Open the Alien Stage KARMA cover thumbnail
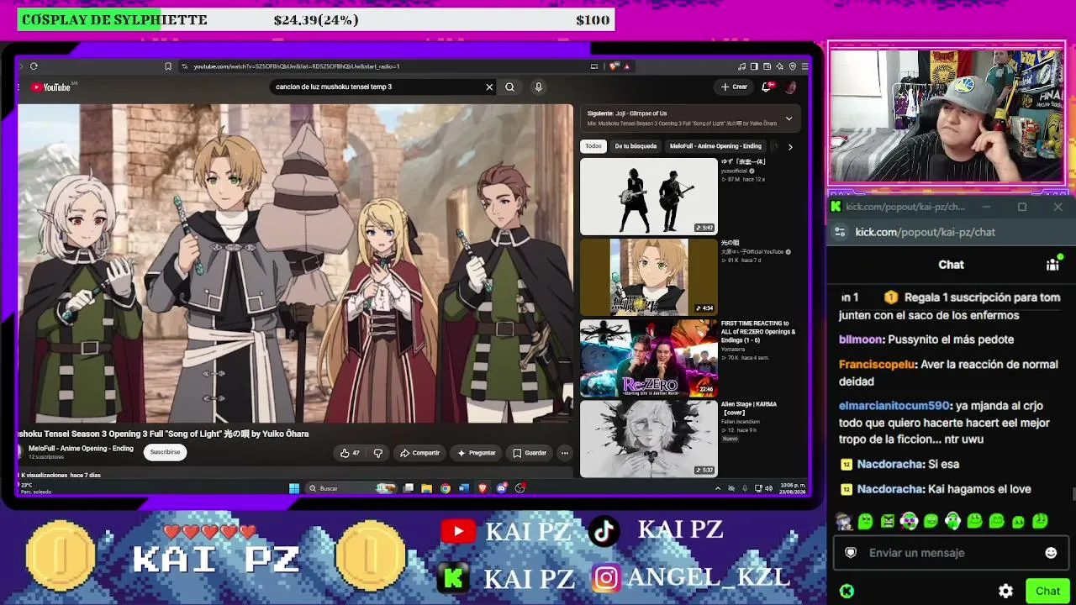 (649, 439)
